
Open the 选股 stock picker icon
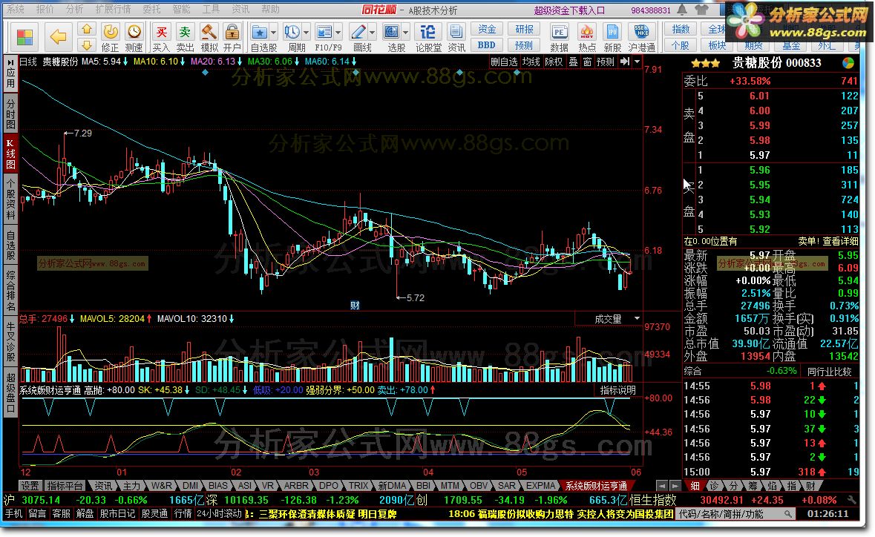392,33
